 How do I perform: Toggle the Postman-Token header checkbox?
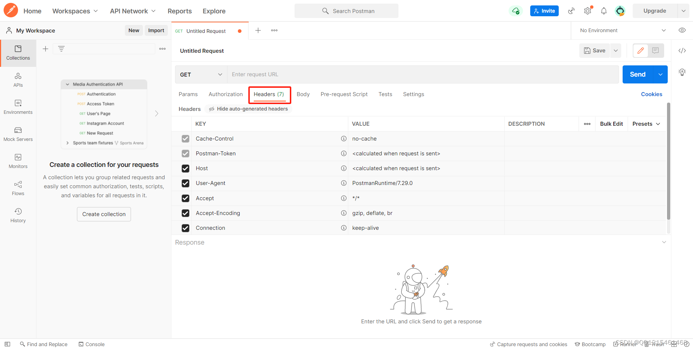click(186, 154)
